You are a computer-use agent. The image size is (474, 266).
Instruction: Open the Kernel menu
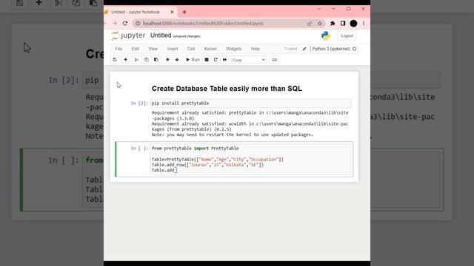(210, 49)
